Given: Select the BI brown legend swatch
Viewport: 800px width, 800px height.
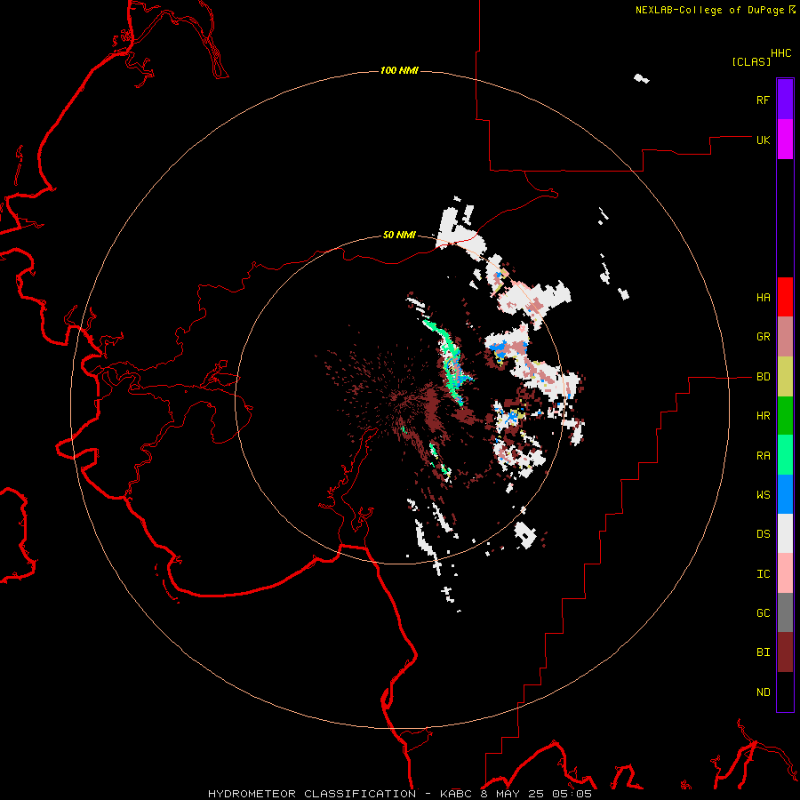Looking at the screenshot, I should [x=785, y=652].
